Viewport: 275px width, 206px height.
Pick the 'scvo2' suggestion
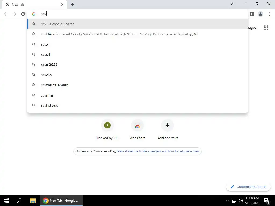pos(137,54)
